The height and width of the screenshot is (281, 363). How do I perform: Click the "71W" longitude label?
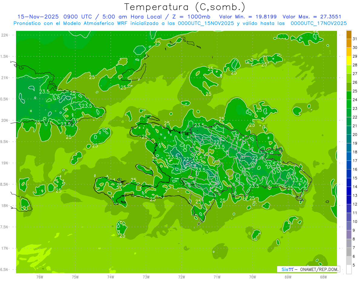217,277
